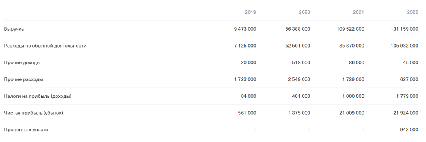Click the Выручка row label
This screenshot has height=142, width=426.
14,29
